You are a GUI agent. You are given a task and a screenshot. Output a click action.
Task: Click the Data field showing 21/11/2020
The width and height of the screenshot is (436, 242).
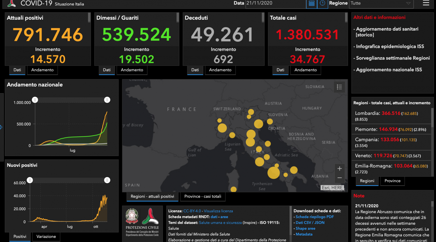275,3
